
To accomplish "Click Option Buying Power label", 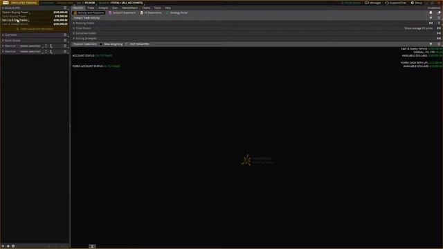I will 15,12.
